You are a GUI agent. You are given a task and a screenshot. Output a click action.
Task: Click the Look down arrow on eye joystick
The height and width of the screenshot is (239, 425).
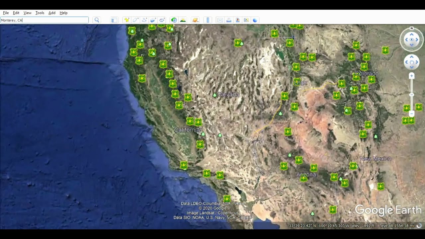click(x=412, y=45)
